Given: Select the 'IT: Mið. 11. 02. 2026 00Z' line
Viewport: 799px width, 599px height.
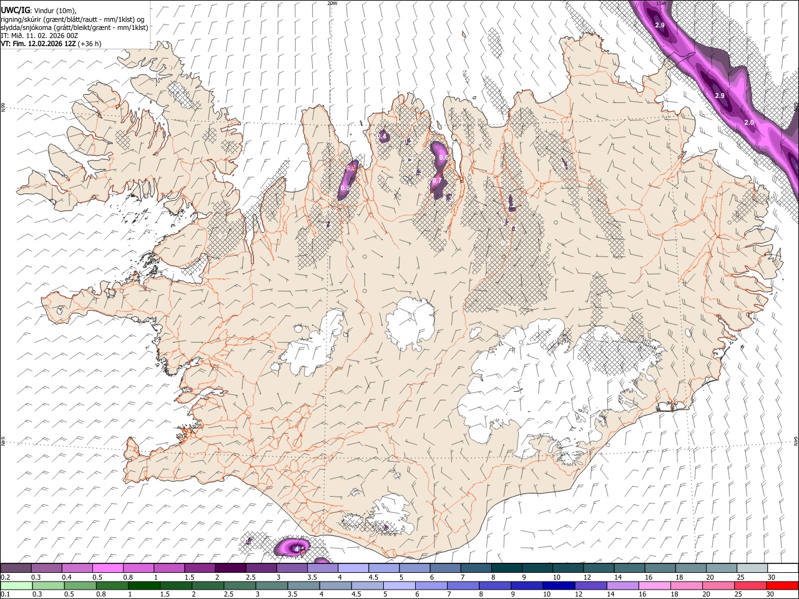Looking at the screenshot, I should pyautogui.click(x=39, y=36).
